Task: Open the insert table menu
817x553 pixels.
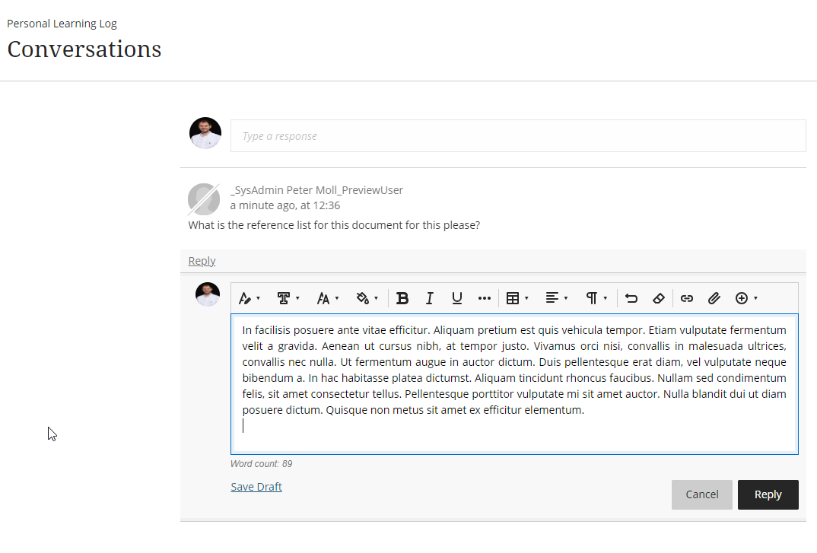Action: (517, 298)
